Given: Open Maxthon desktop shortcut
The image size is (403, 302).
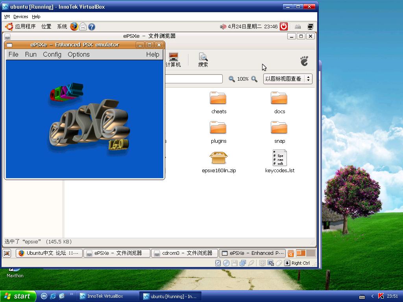Looking at the screenshot, I should [15, 273].
